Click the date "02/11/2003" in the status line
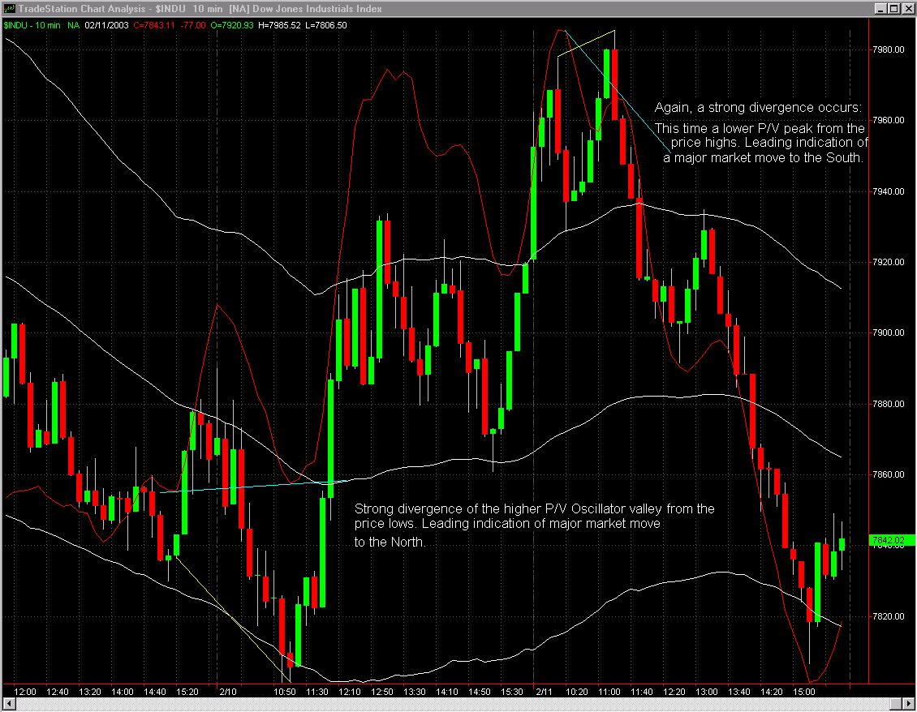 click(106, 26)
